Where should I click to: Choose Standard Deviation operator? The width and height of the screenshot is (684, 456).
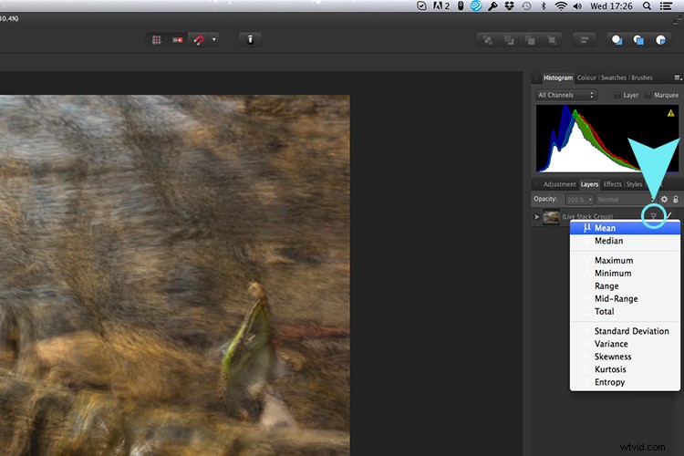(625, 331)
